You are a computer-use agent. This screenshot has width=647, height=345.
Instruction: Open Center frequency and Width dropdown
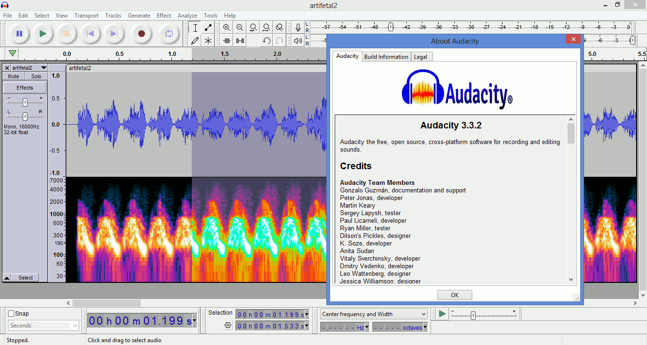[x=374, y=314]
